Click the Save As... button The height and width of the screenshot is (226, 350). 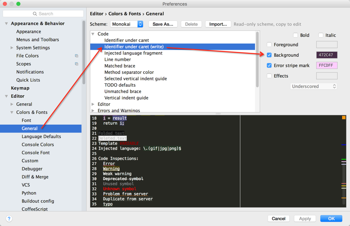(163, 24)
